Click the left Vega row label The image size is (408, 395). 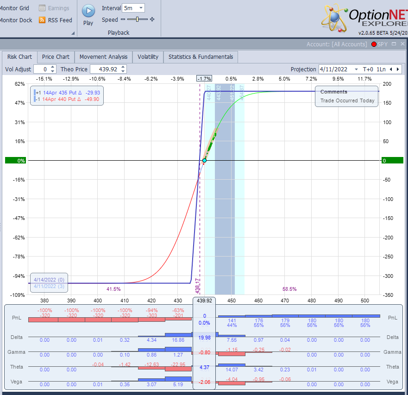16,382
